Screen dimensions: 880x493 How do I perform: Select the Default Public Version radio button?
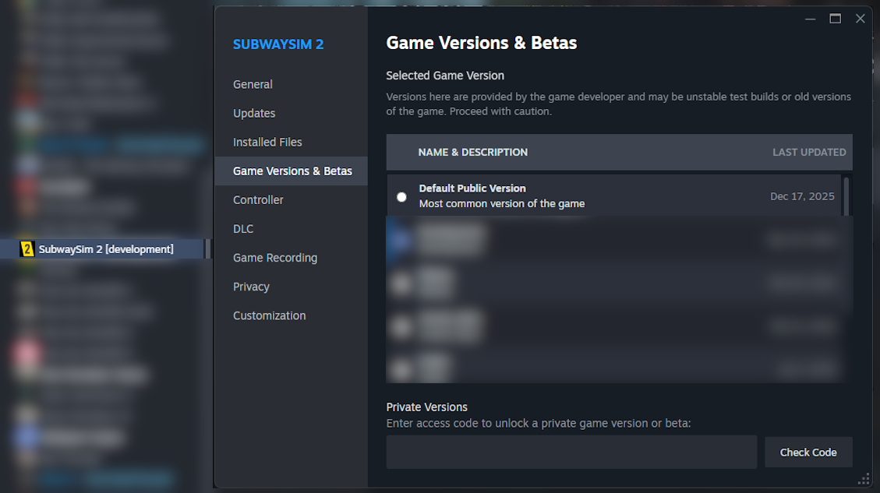pyautogui.click(x=401, y=197)
